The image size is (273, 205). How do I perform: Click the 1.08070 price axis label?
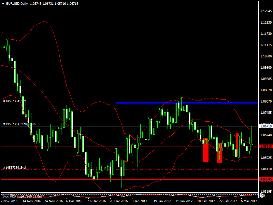[266, 101]
